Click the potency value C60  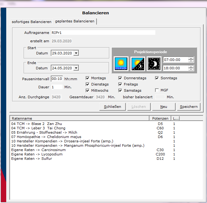[160, 128]
